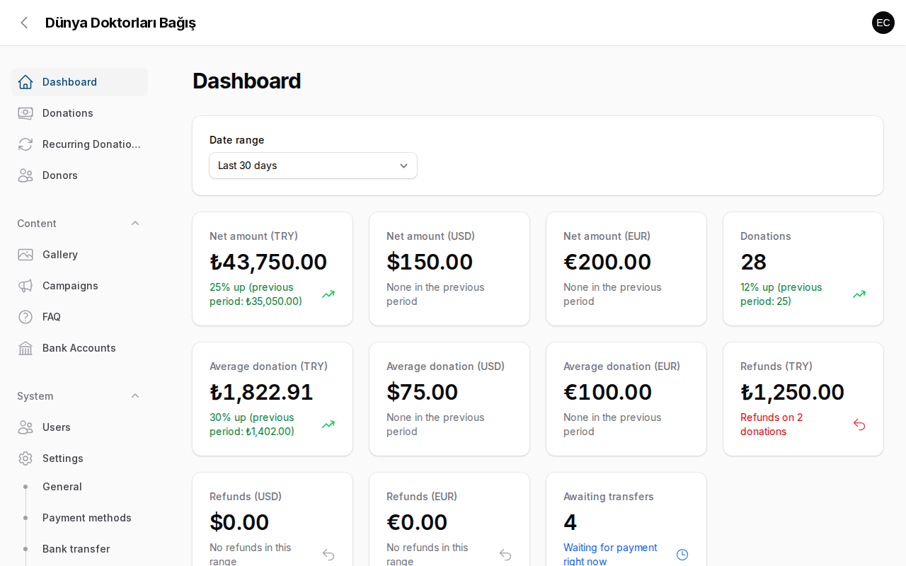Click clock icon on Awaiting transfers card
The width and height of the screenshot is (906, 566).
click(x=682, y=555)
